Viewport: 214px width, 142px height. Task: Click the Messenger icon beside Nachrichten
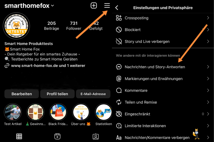119,67
